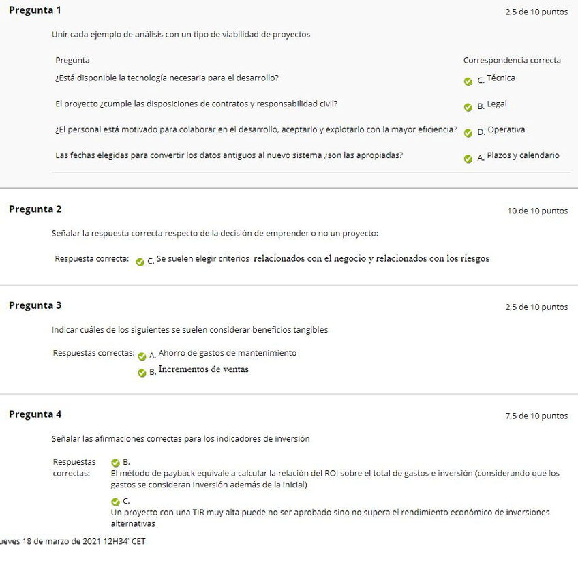
Task: Click the check mark before 'Se suelen elegir criterios'
Action: click(x=140, y=262)
